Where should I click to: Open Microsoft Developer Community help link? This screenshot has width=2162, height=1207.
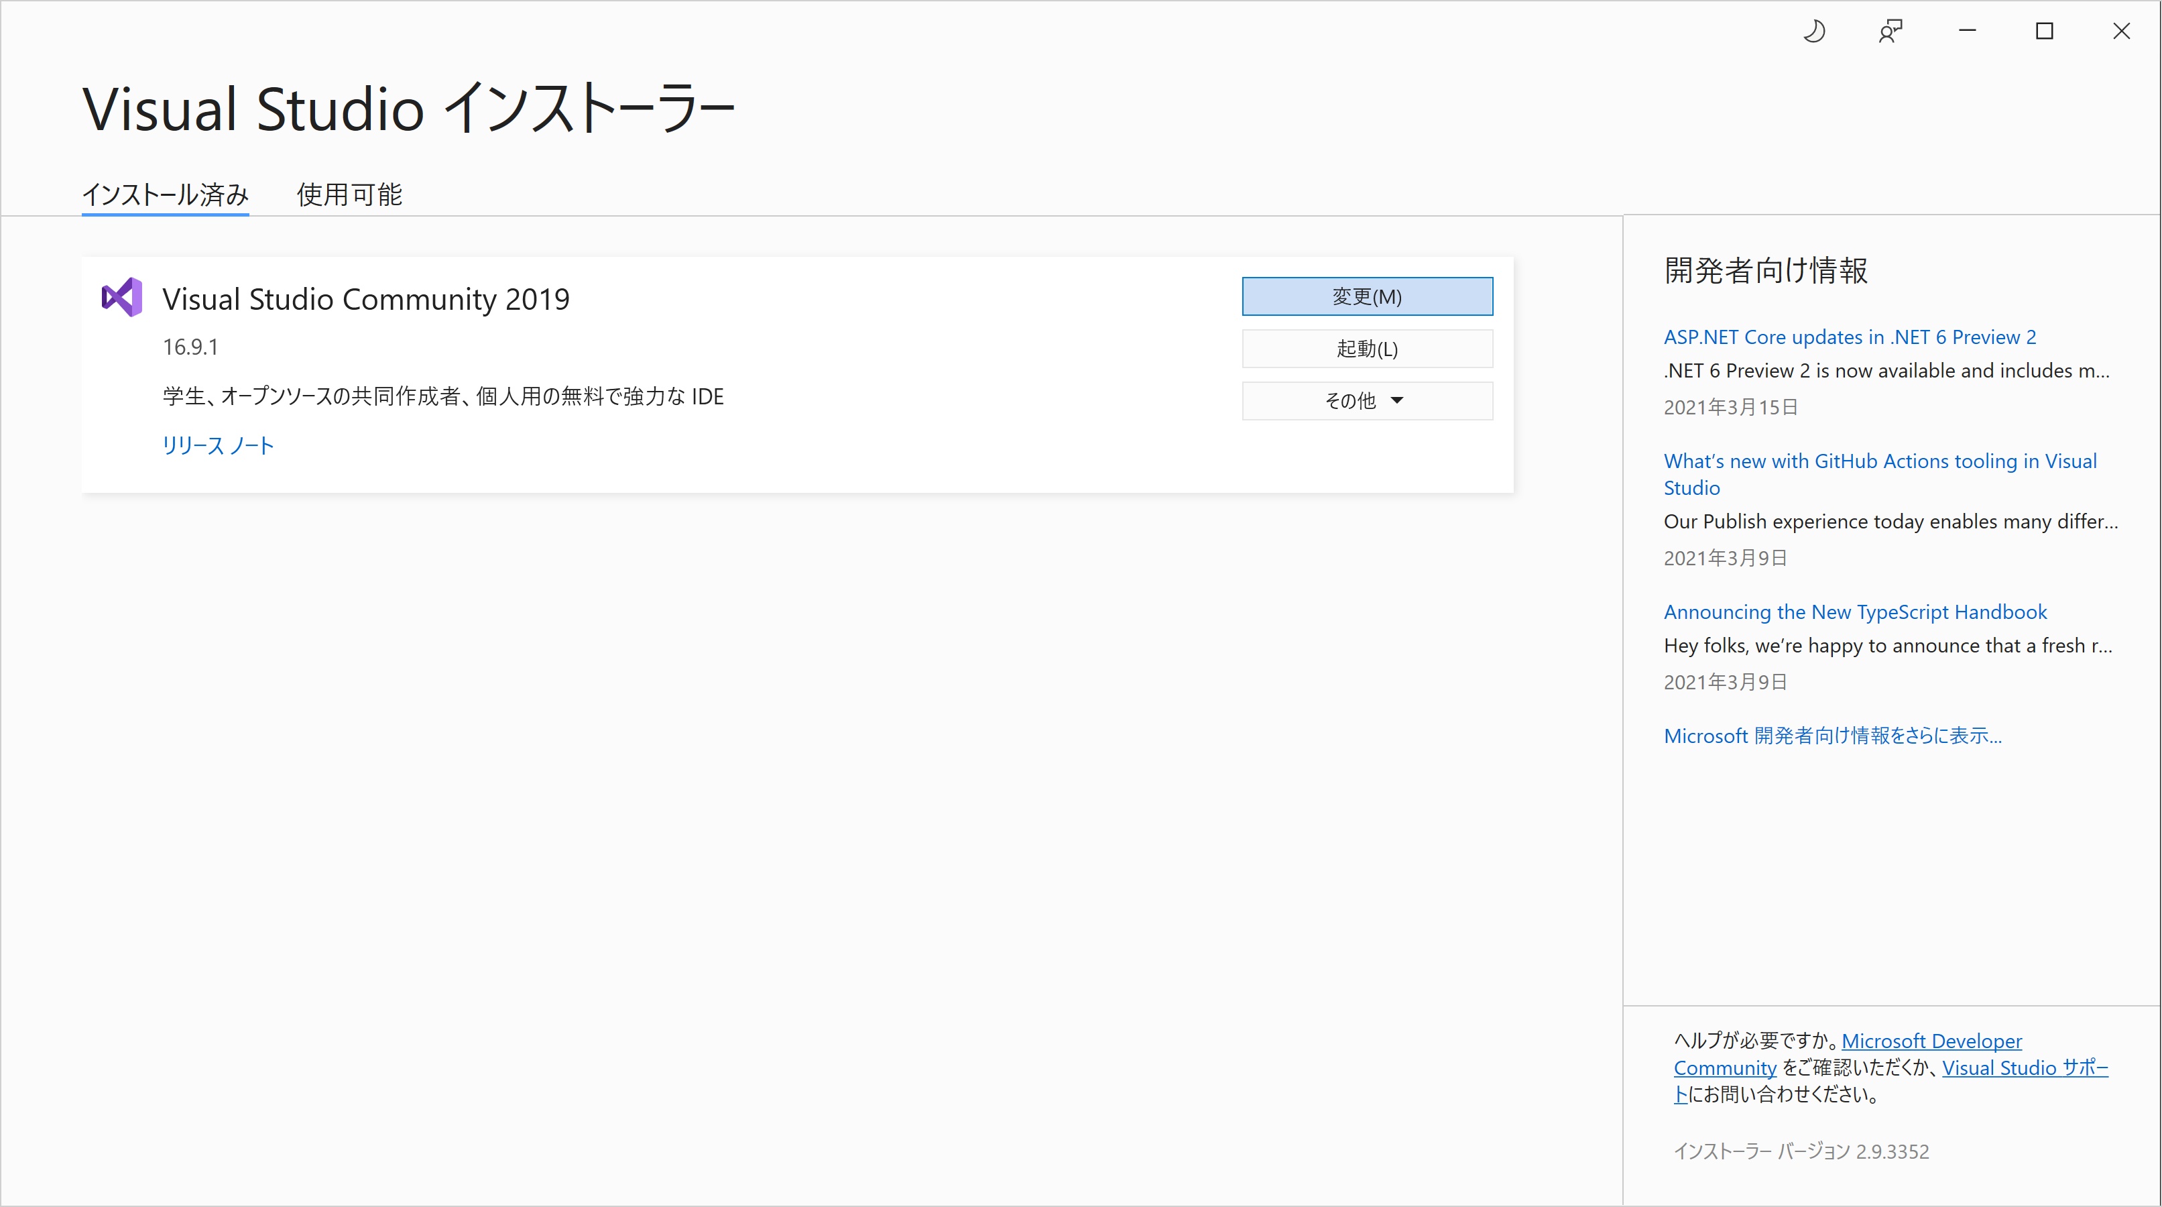pyautogui.click(x=1931, y=1041)
